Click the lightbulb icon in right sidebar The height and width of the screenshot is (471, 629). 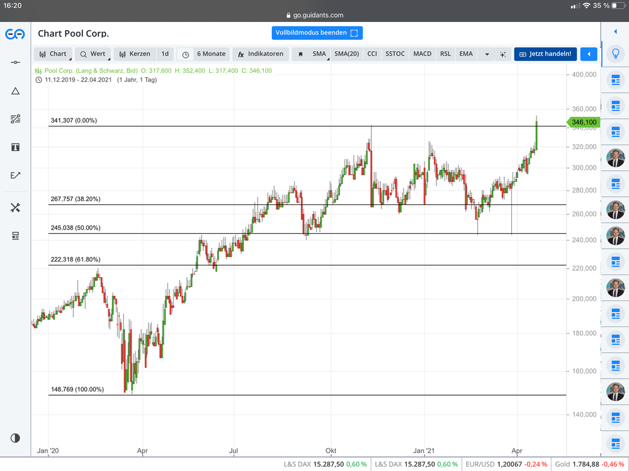(615, 54)
